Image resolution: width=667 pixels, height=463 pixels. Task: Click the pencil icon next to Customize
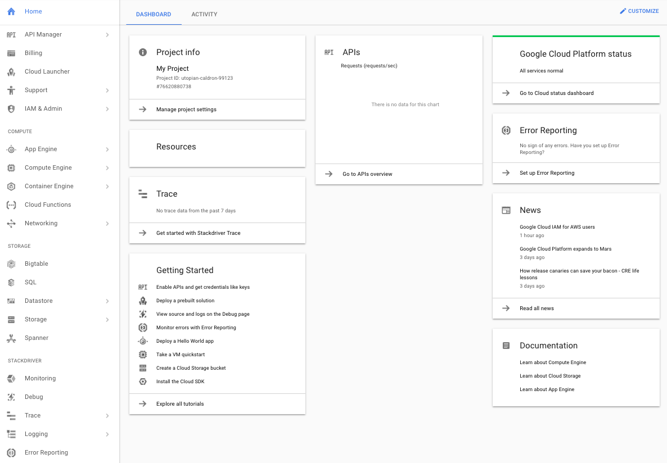point(623,11)
